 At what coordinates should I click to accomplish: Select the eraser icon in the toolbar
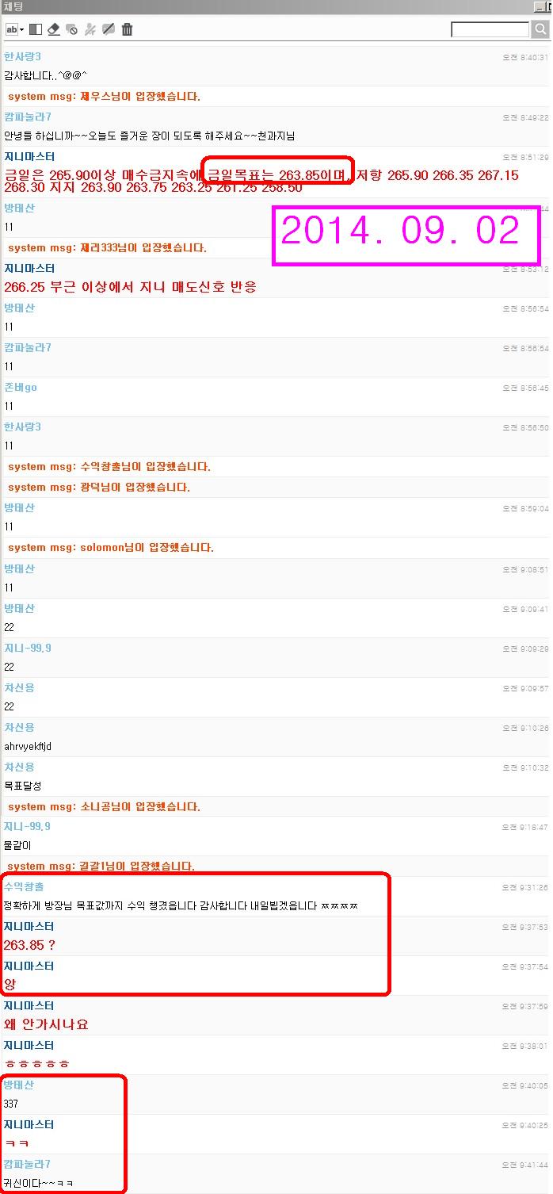pos(54,29)
